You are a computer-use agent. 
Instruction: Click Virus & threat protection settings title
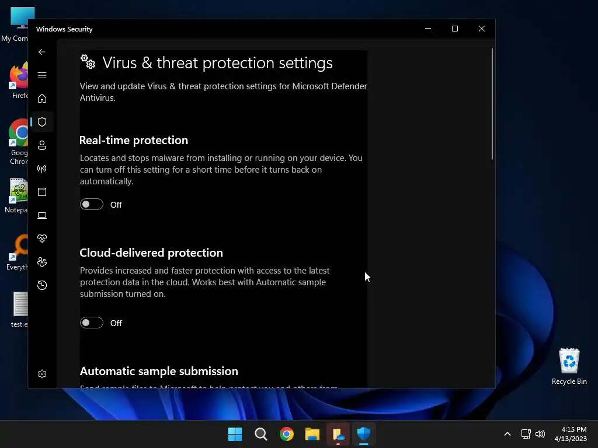click(218, 63)
